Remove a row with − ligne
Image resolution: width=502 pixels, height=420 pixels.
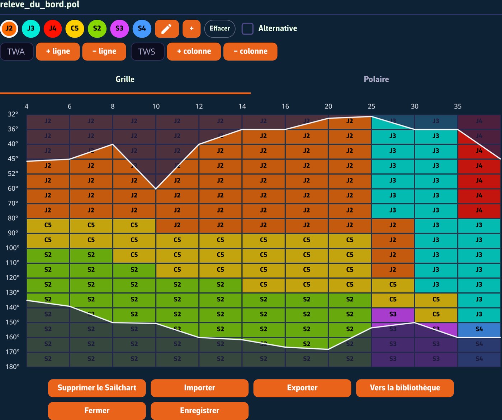click(x=104, y=52)
